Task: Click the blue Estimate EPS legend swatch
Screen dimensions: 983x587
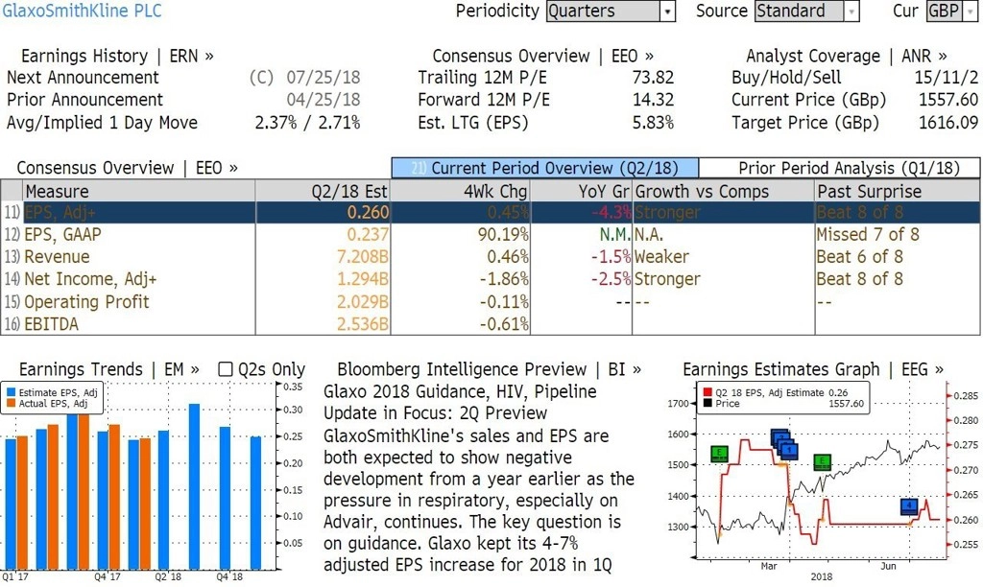Action: pos(11,393)
